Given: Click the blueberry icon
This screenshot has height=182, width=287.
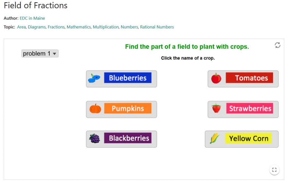Looking at the screenshot, I should point(94,78).
